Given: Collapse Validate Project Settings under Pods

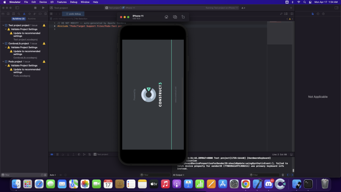Looking at the screenshot, I should pos(6,66).
